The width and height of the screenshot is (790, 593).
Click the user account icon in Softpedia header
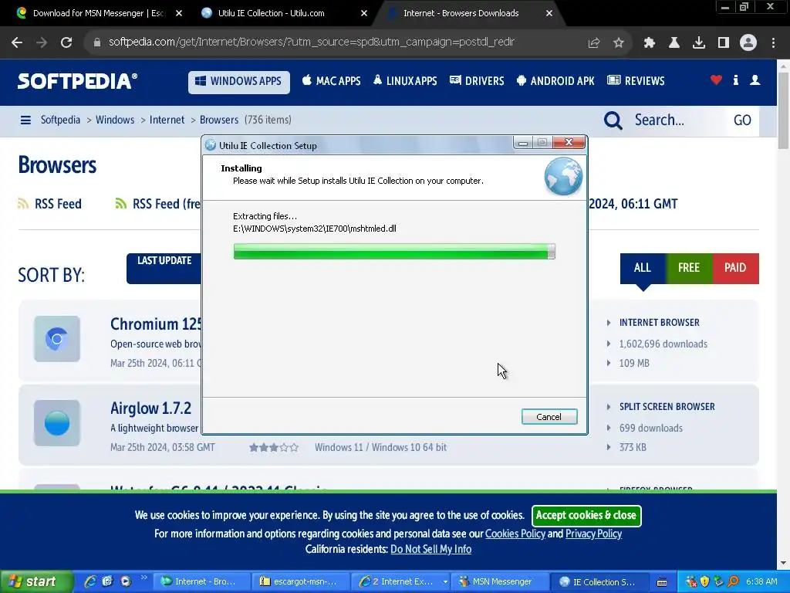[755, 80]
